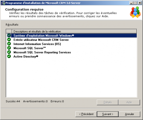The width and height of the screenshot is (143, 120).
Task: Click the Microsoft CRM people logo icon
Action: tap(135, 12)
